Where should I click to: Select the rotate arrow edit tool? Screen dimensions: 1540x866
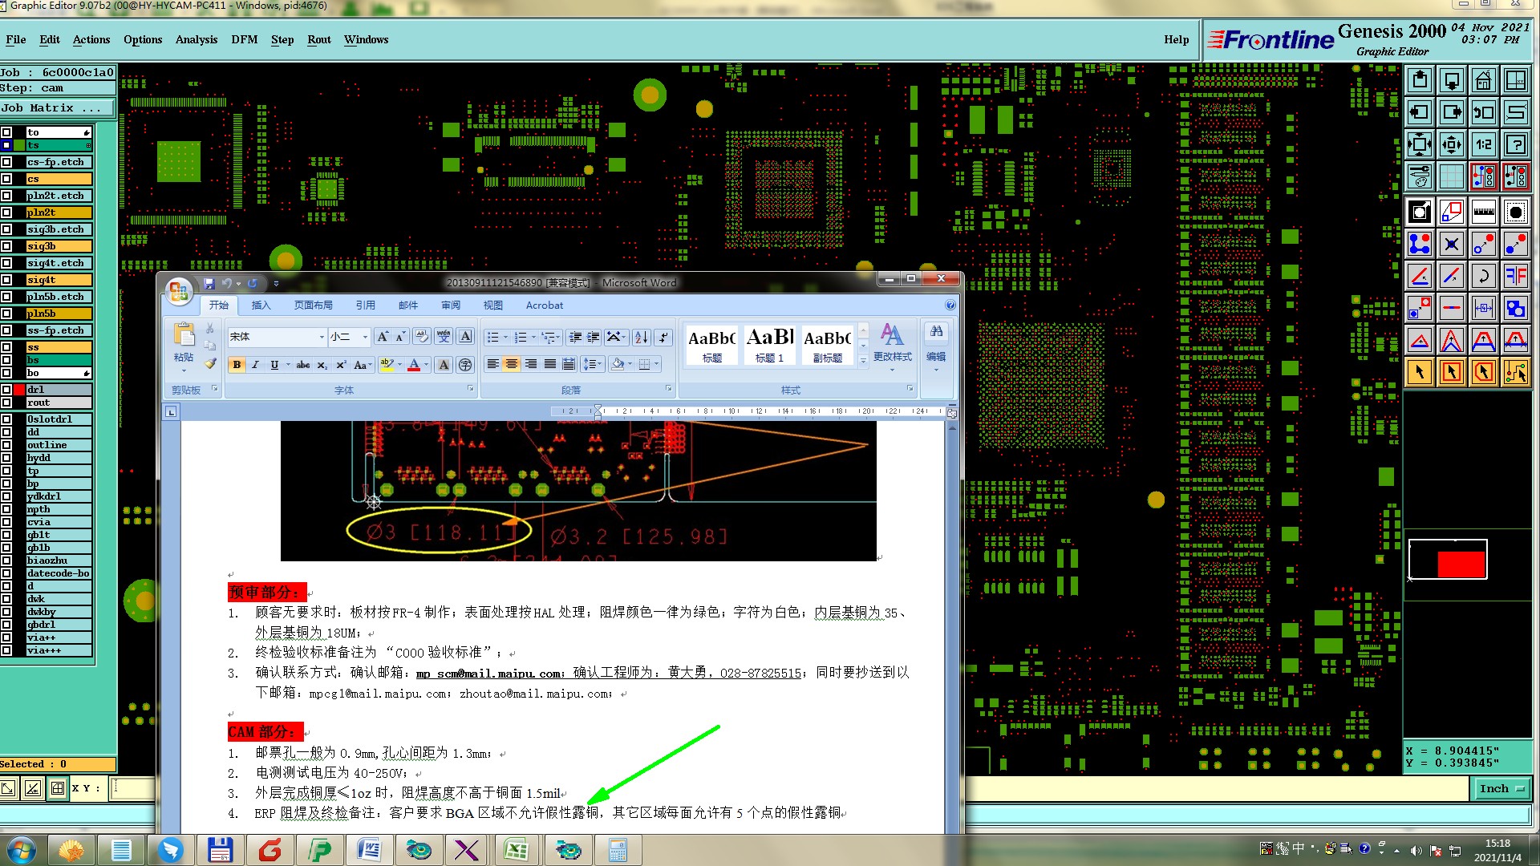[x=1483, y=277]
